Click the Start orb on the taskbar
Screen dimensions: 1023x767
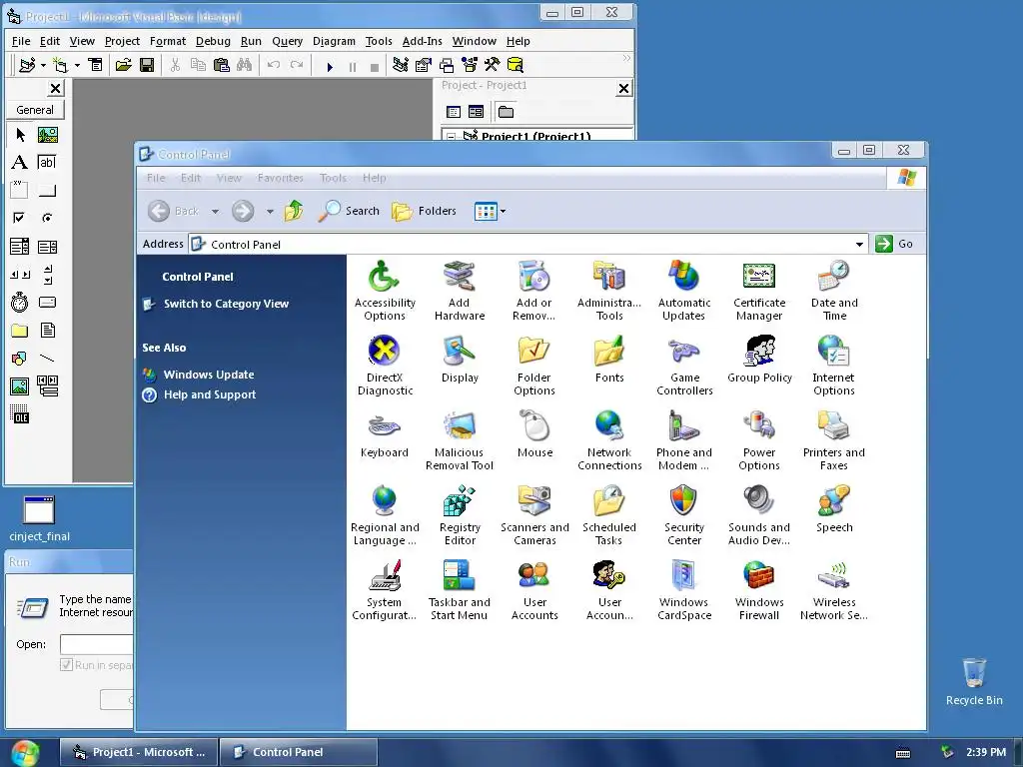pos(25,753)
